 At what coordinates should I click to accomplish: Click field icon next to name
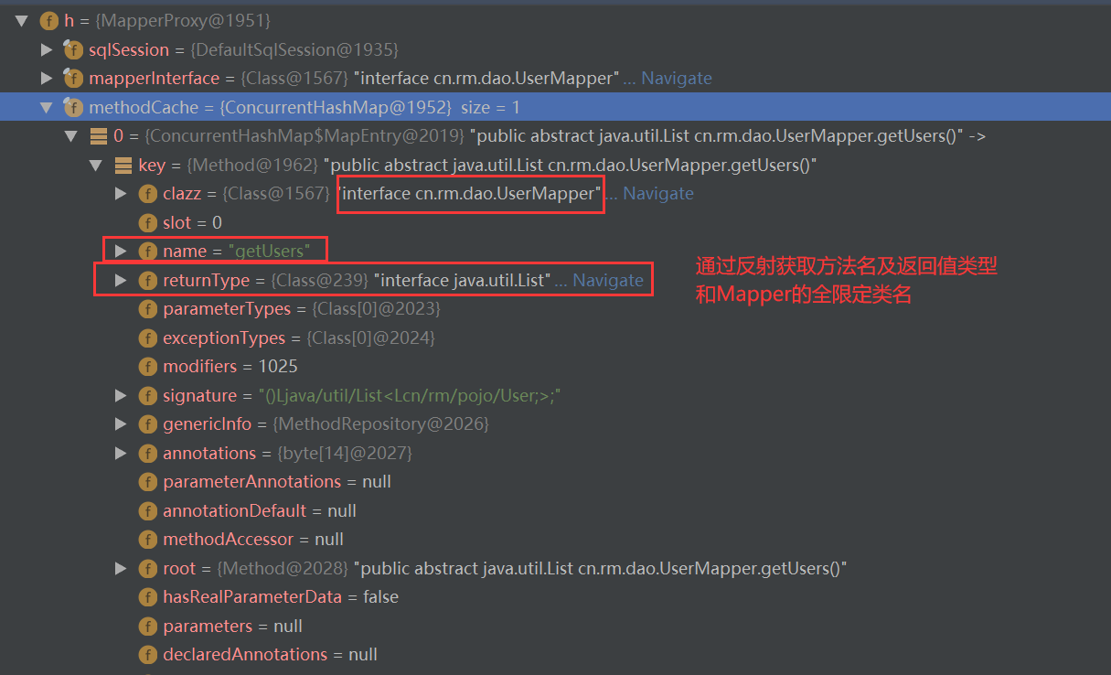147,251
